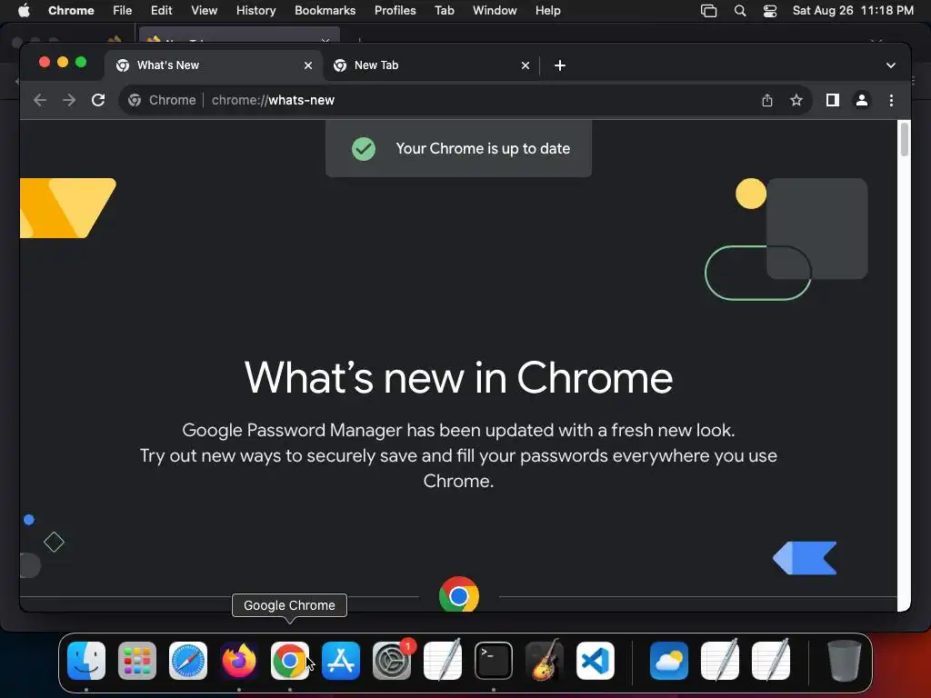Image resolution: width=931 pixels, height=698 pixels.
Task: Open the View menu
Action: pos(205,11)
